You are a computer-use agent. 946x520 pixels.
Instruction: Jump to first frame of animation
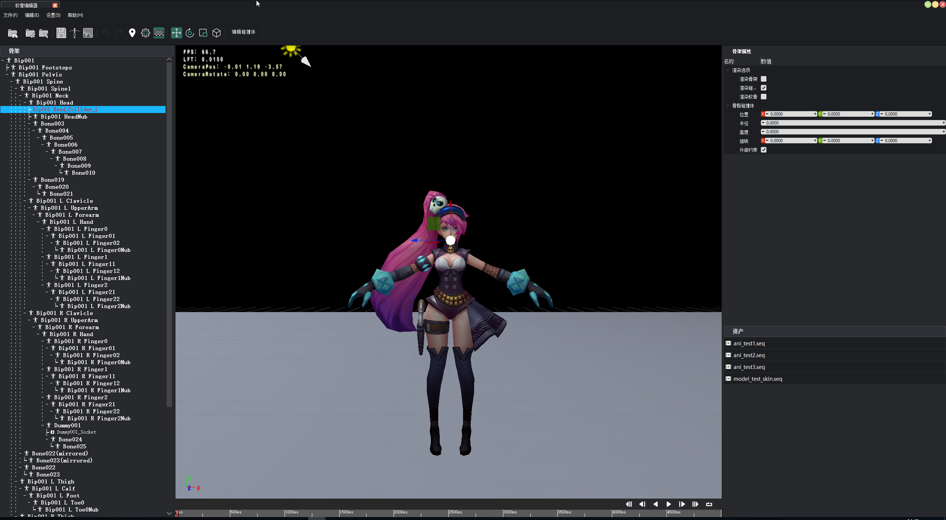tap(629, 504)
